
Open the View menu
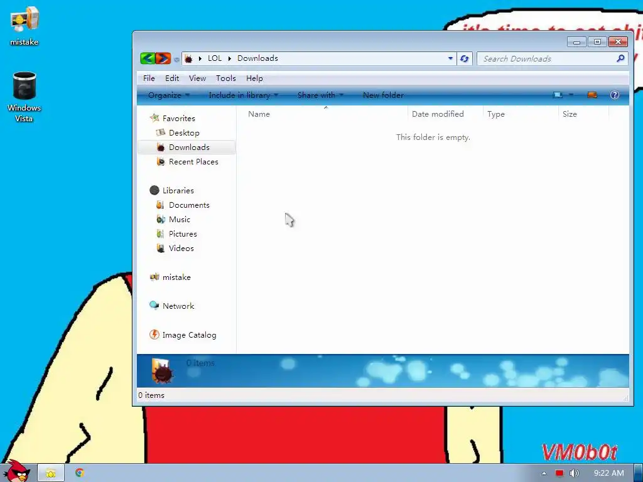click(x=197, y=78)
